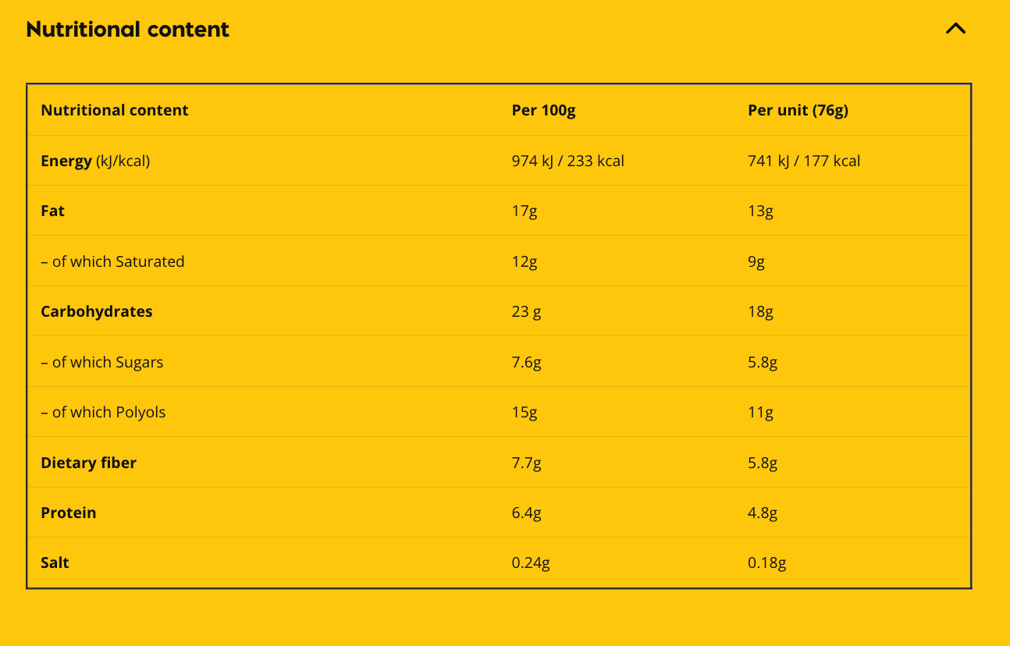Screen dimensions: 1010x646
Task: Select the Carbohydrates row label
Action: [x=97, y=311]
